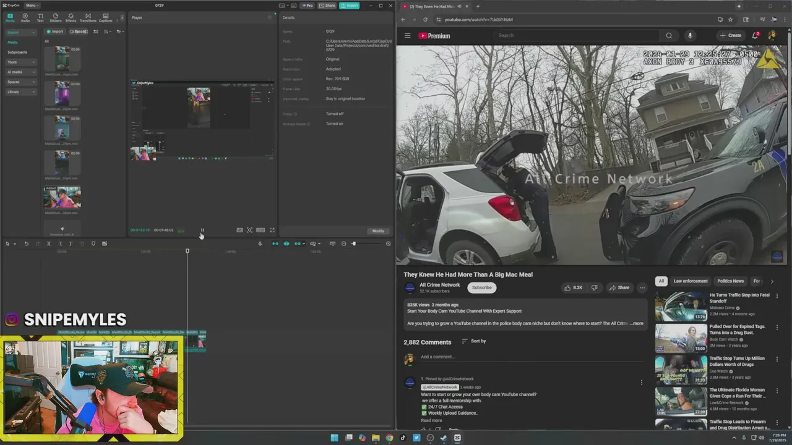Subscribe to All Crime Network channel
Image resolution: width=792 pixels, height=445 pixels.
tap(481, 287)
